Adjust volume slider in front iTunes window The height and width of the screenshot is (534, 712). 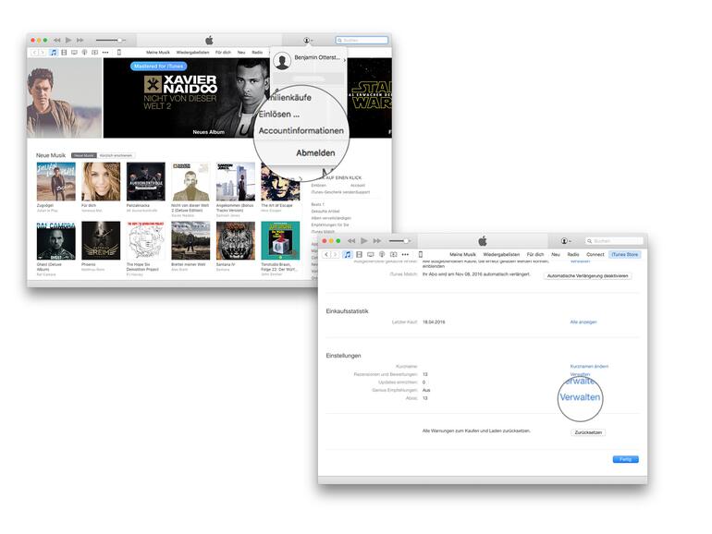tap(400, 241)
